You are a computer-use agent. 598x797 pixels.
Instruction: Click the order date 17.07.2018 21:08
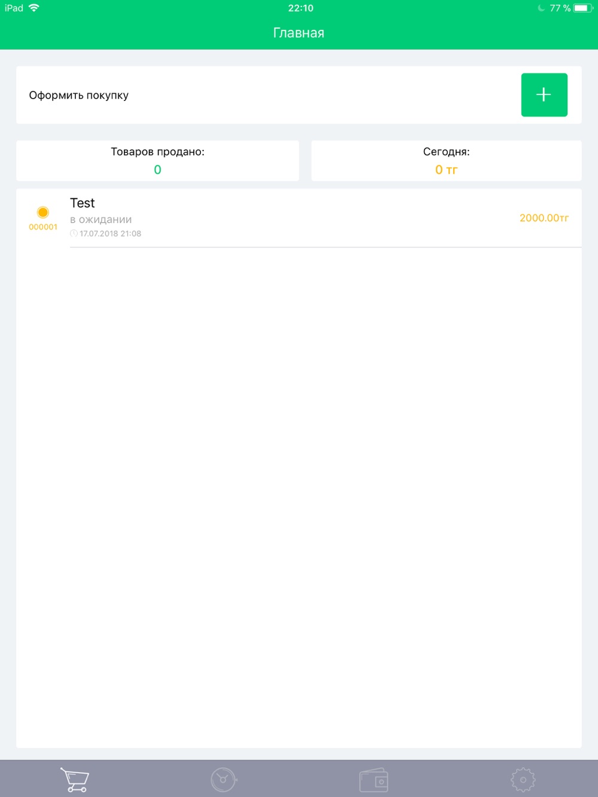pyautogui.click(x=111, y=234)
